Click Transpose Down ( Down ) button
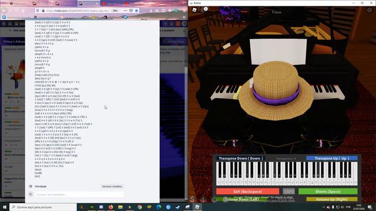 [240, 158]
